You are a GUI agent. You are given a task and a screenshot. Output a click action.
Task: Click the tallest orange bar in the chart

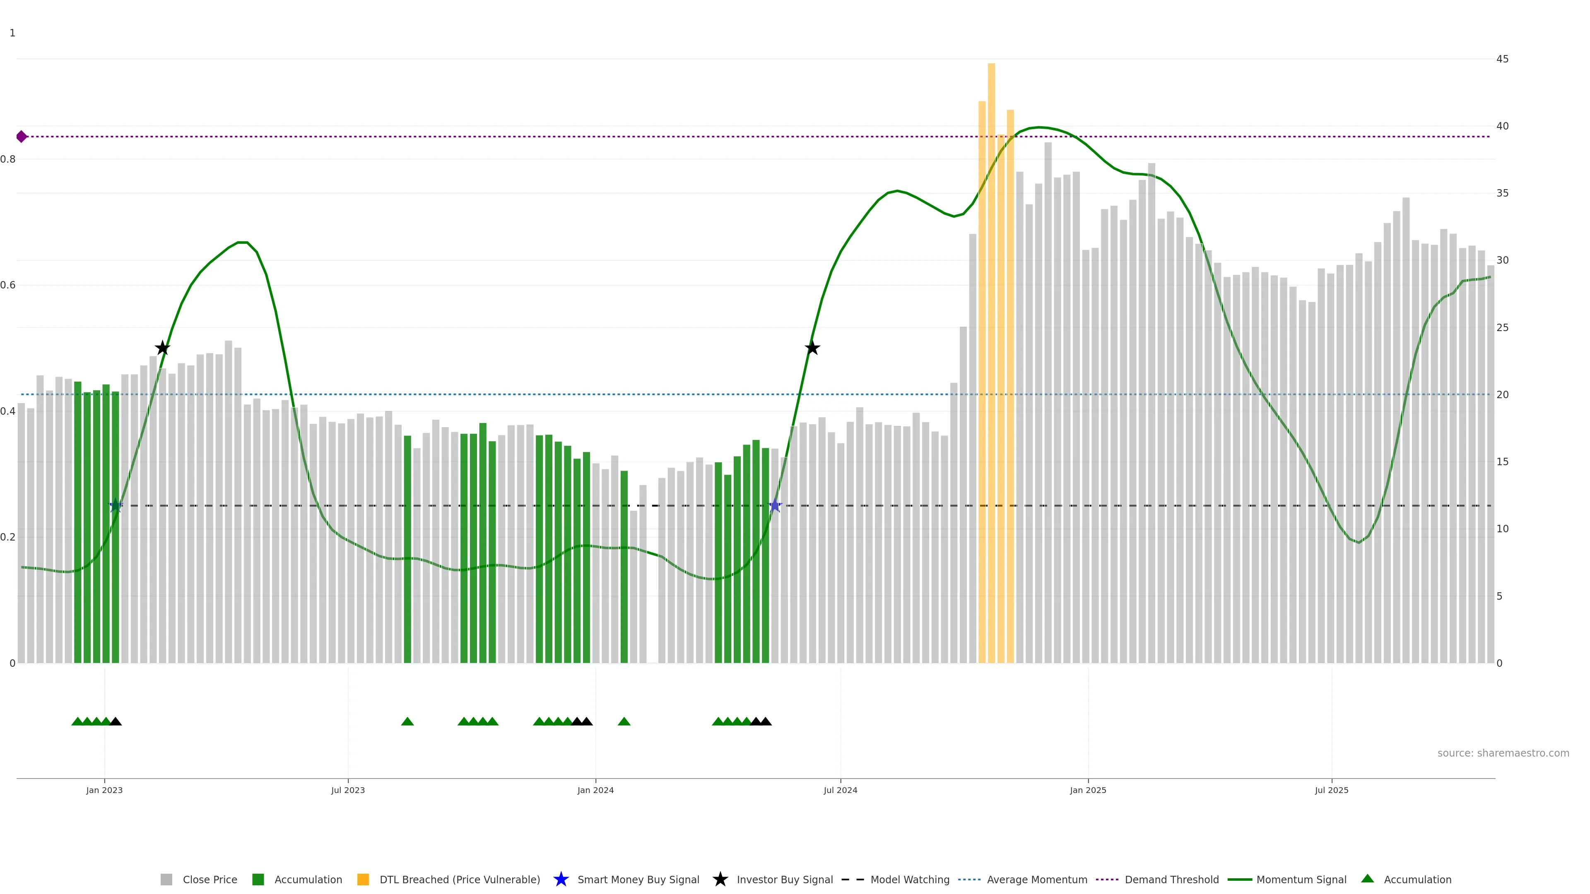991,308
